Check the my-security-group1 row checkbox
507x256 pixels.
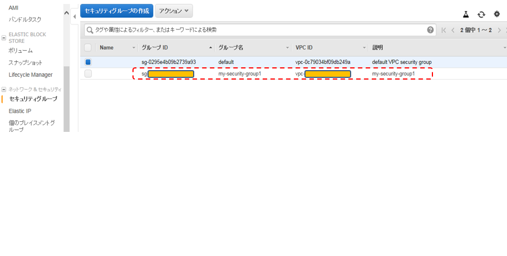[88, 73]
